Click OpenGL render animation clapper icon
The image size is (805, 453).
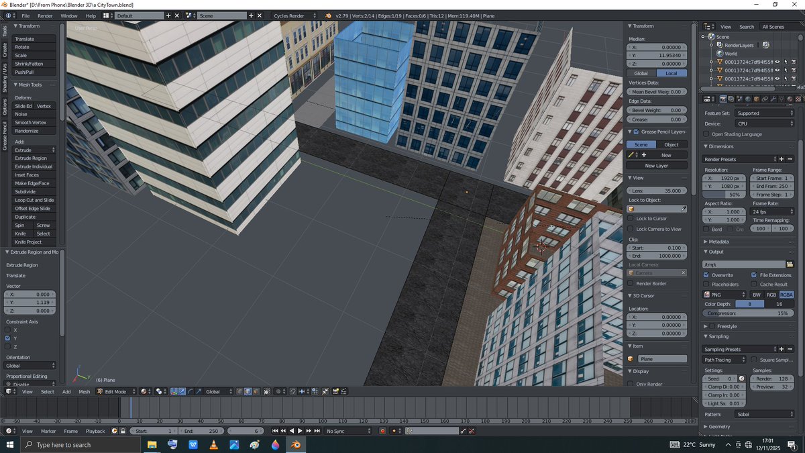(343, 391)
